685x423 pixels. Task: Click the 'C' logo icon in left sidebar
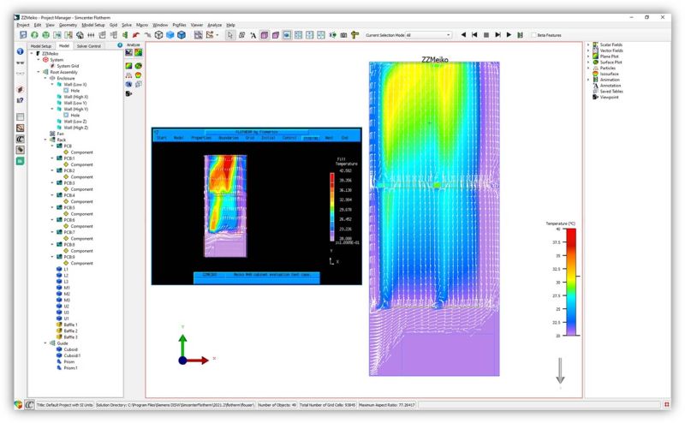click(x=20, y=139)
